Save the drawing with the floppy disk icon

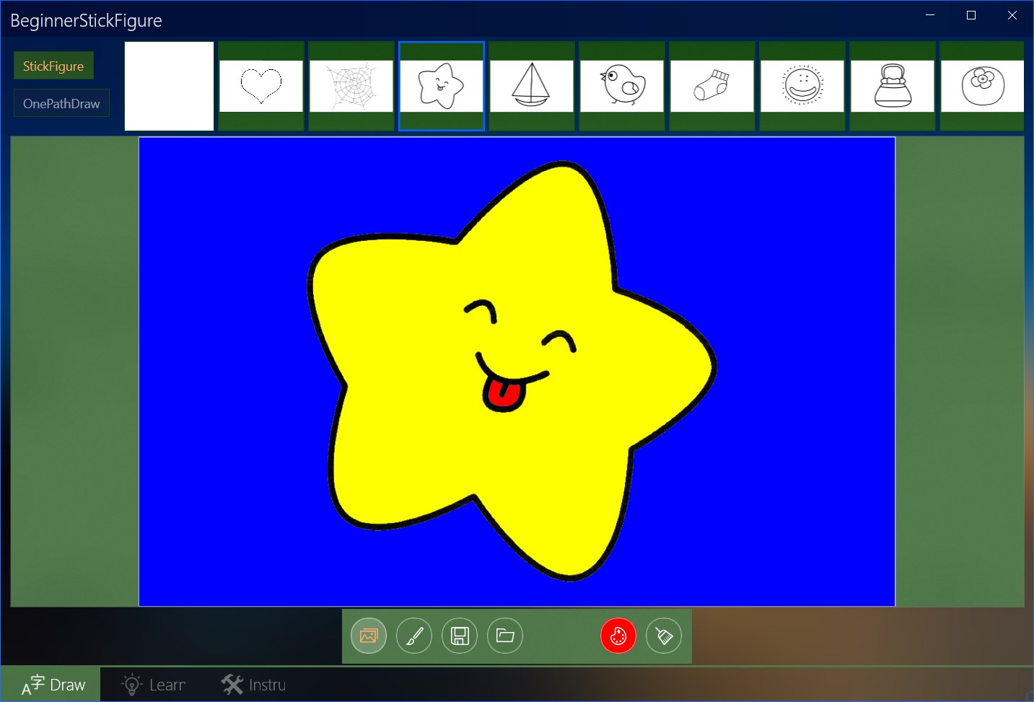[460, 636]
